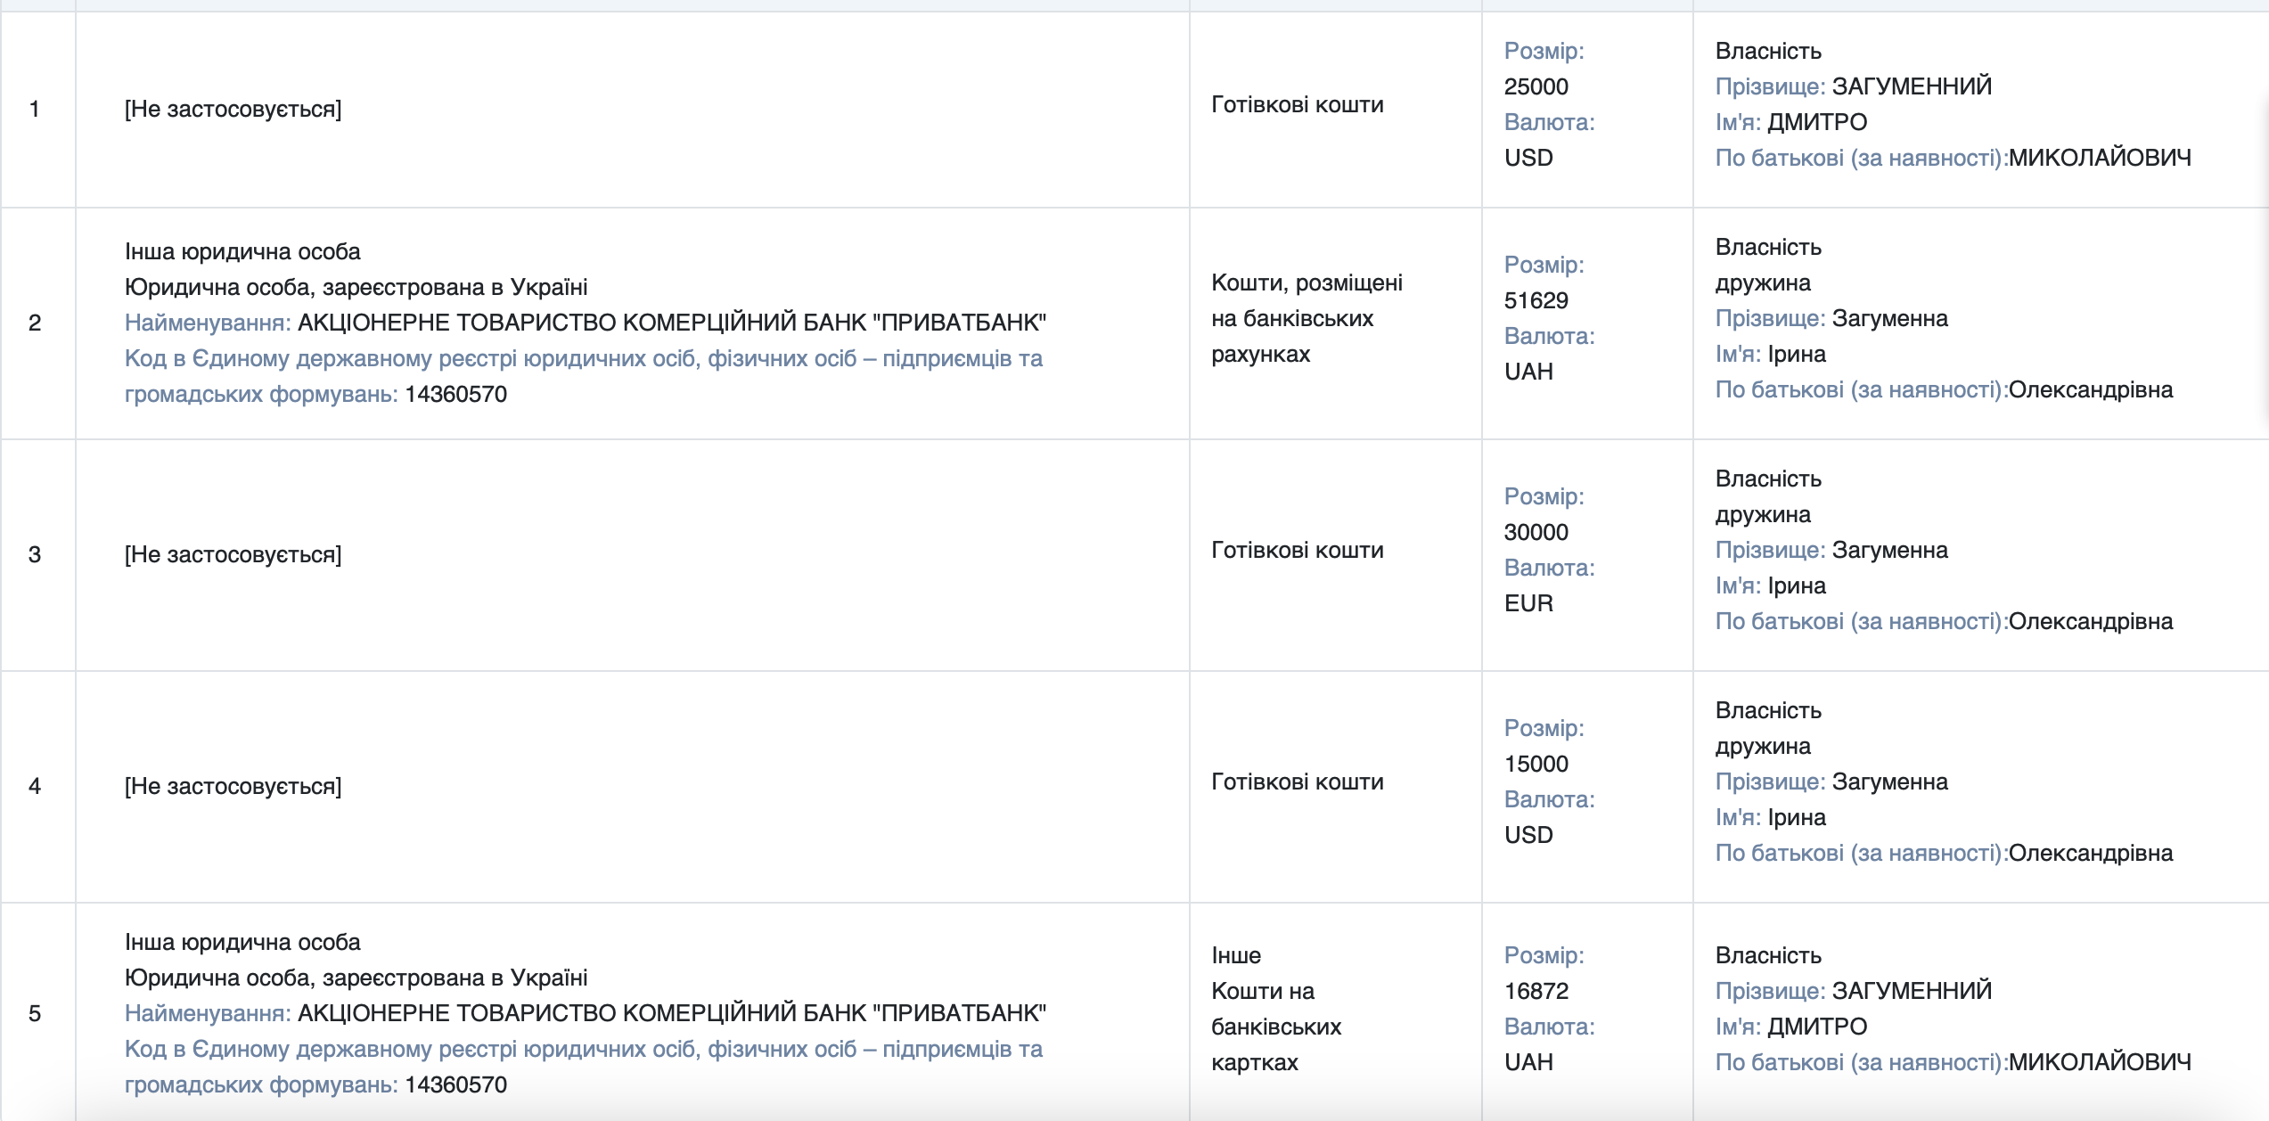Click 'Готівкові кошти' in row 1

coord(1297,104)
